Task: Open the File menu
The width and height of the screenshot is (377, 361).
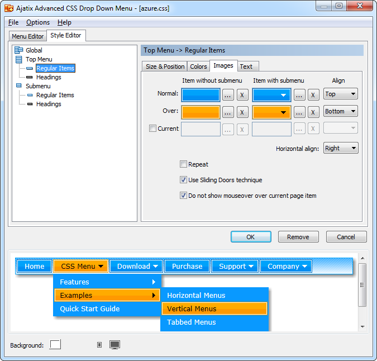Action: click(13, 22)
